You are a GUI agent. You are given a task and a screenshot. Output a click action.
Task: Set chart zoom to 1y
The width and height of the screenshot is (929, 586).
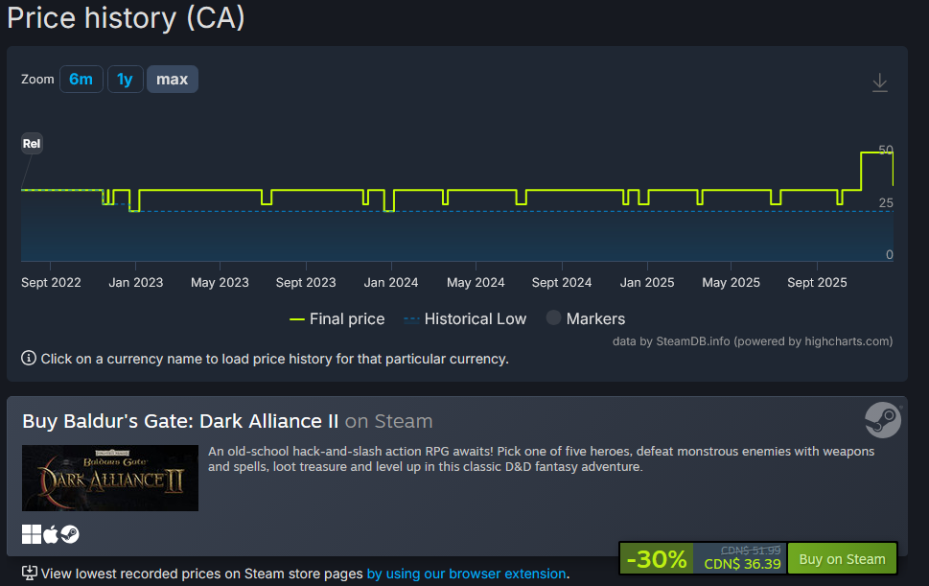125,80
